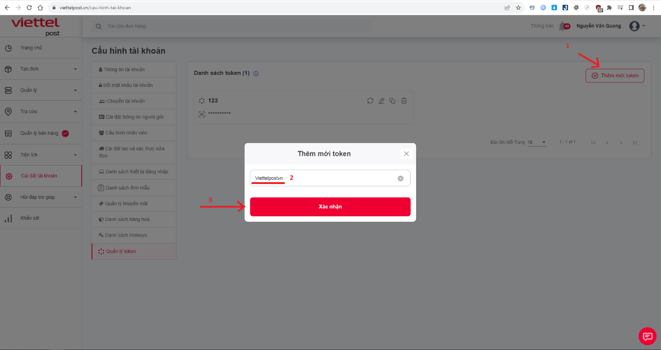Click the refresh icon on token 123
The image size is (661, 350).
point(370,101)
